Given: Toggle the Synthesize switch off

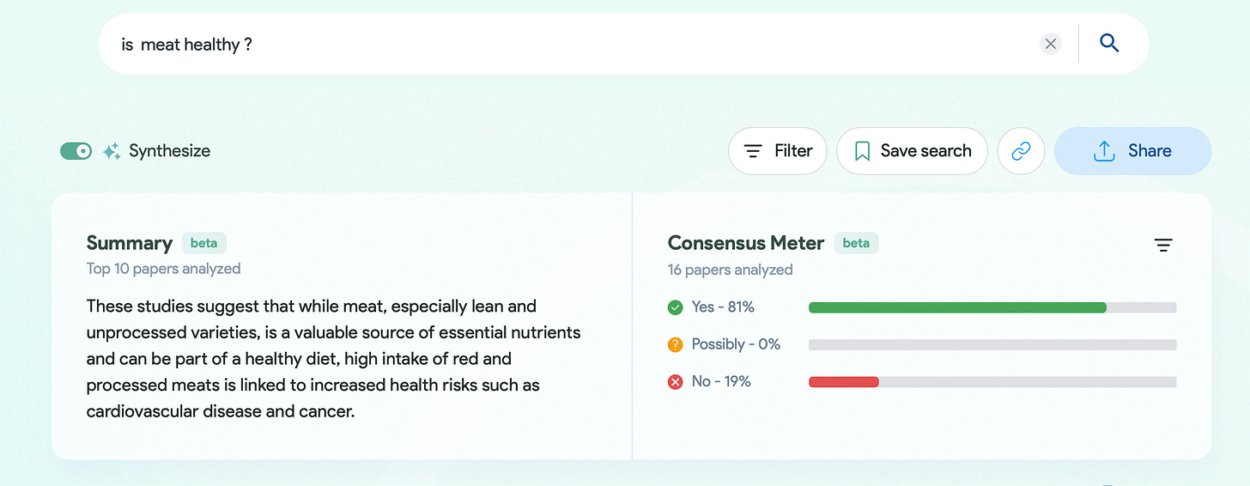Looking at the screenshot, I should (76, 151).
